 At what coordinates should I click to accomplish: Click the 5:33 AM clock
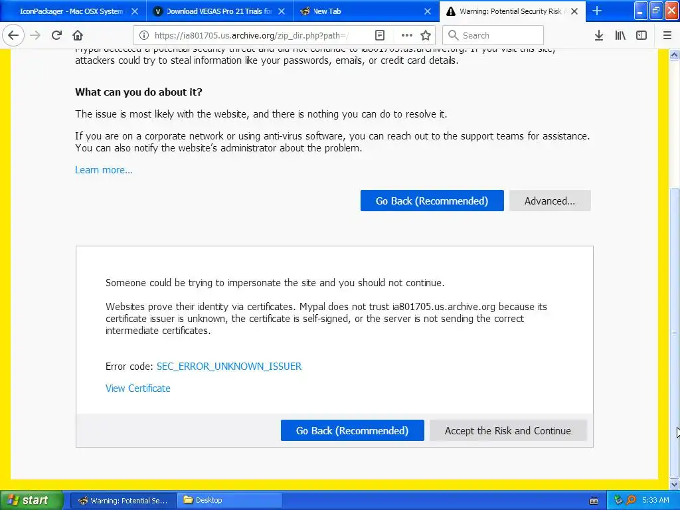[x=655, y=500]
